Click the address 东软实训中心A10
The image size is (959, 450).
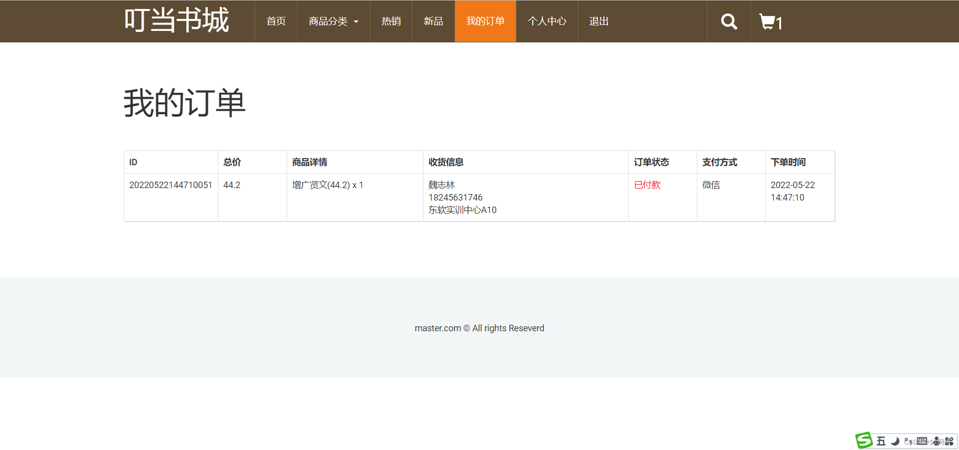pos(463,210)
